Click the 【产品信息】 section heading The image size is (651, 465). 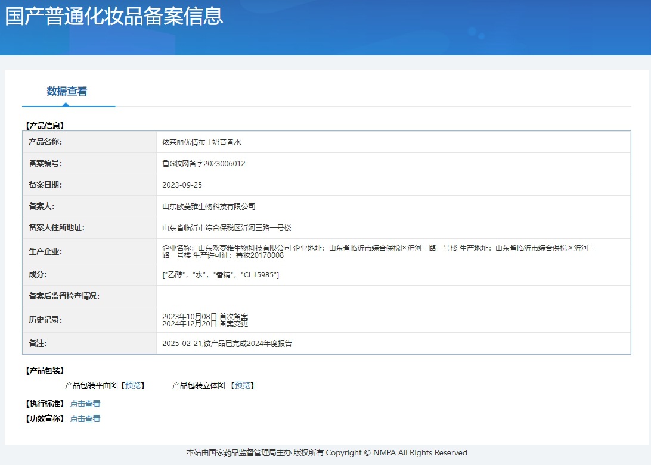click(44, 126)
